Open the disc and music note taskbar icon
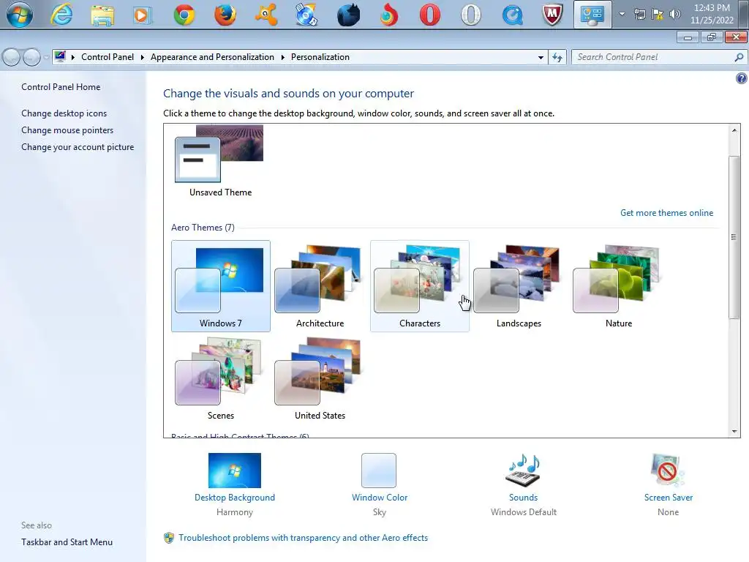Image resolution: width=749 pixels, height=562 pixels. point(306,15)
